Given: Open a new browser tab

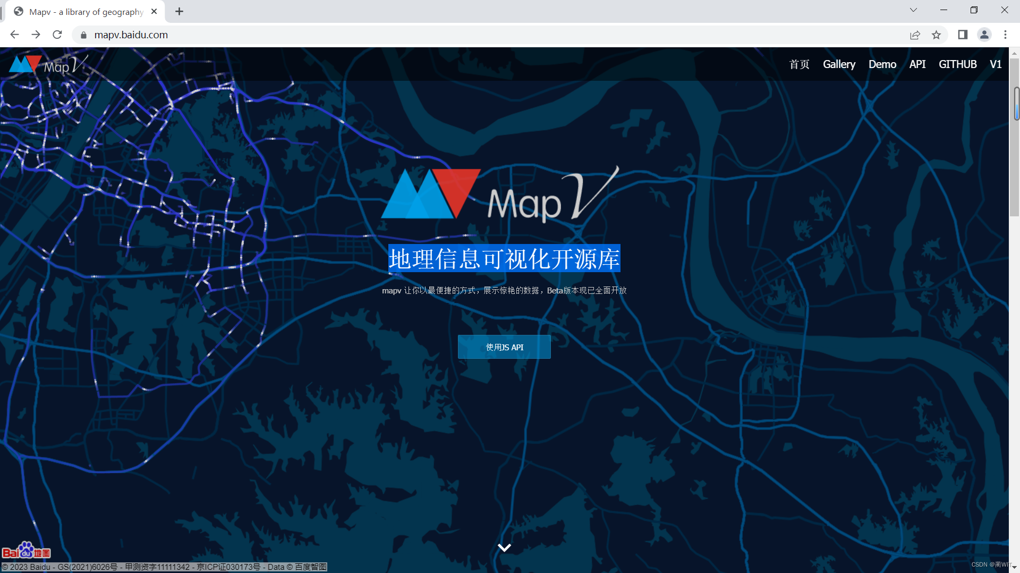Looking at the screenshot, I should click(180, 11).
